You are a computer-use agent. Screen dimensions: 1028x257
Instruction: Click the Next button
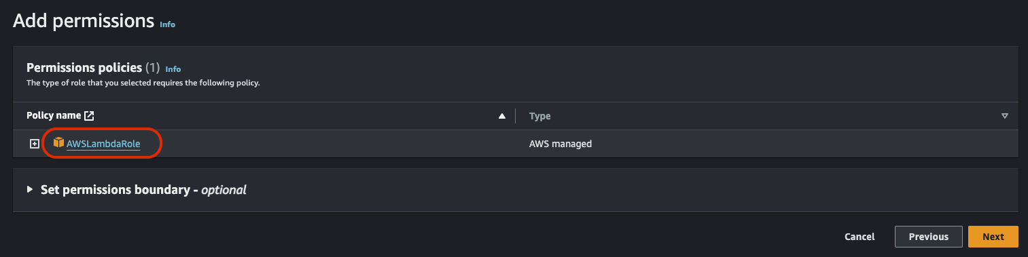coord(993,237)
